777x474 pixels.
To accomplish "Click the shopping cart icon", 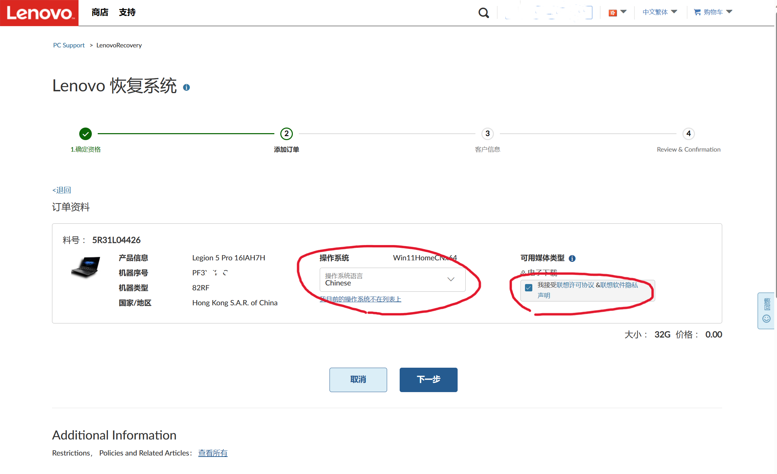I will [697, 12].
